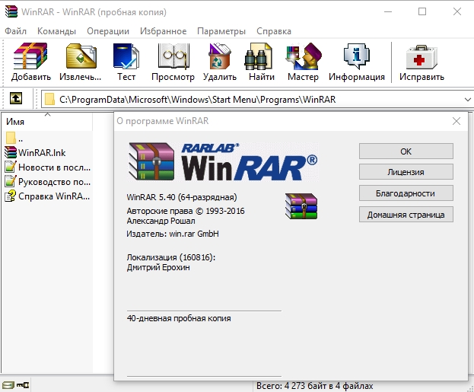Click the Исправить (Repair) first-aid icon
This screenshot has height=392, width=474.
click(x=422, y=57)
